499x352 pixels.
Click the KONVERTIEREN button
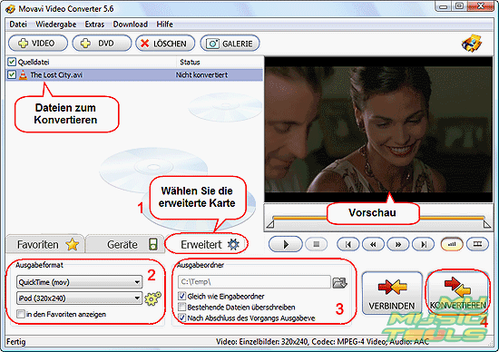457,293
